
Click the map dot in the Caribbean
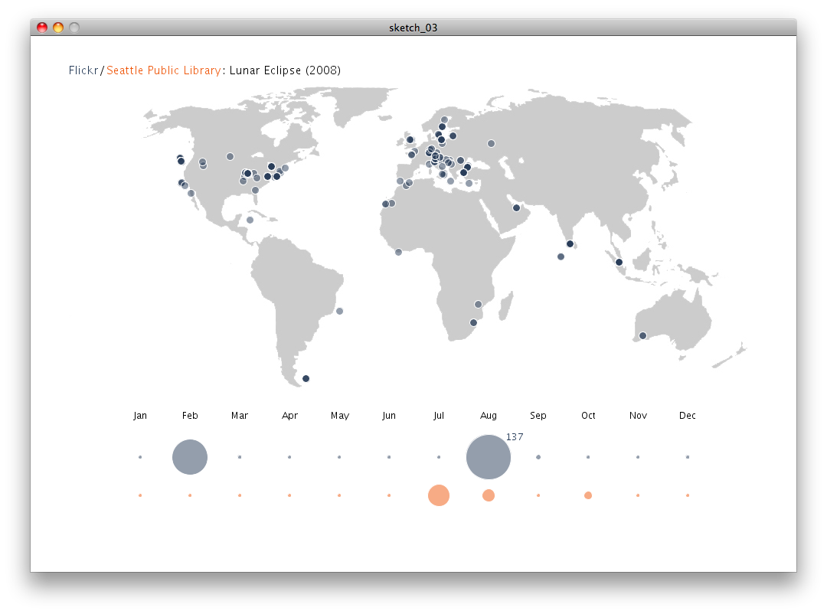coord(250,220)
